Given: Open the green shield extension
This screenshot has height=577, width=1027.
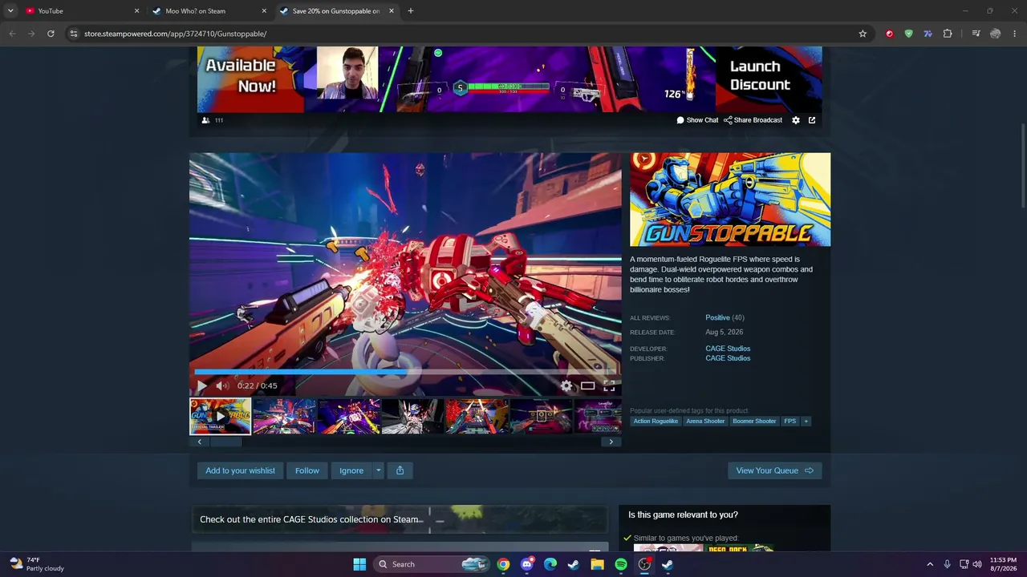Looking at the screenshot, I should tap(908, 34).
